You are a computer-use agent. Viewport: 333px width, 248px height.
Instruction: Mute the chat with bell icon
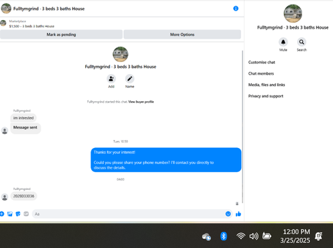(x=283, y=42)
